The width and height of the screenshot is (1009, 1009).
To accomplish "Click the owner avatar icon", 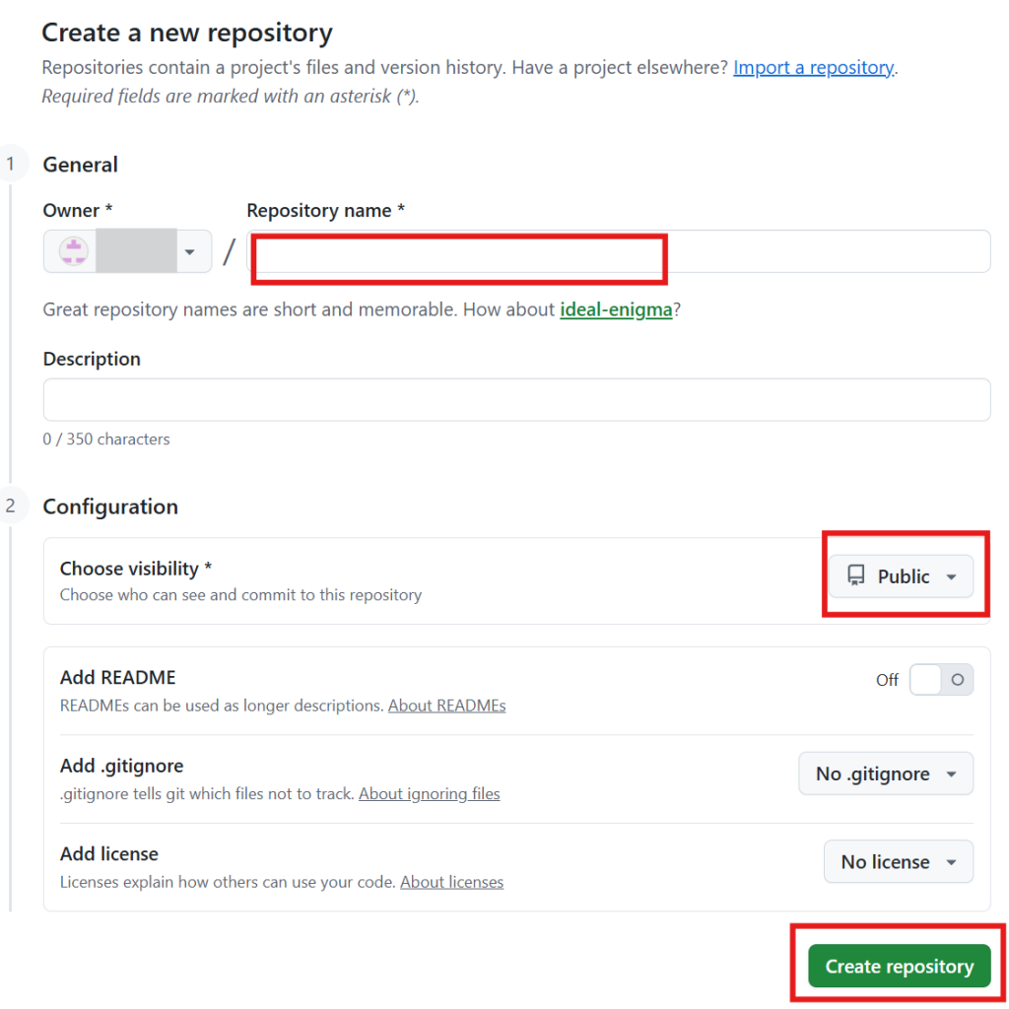I will coord(74,251).
